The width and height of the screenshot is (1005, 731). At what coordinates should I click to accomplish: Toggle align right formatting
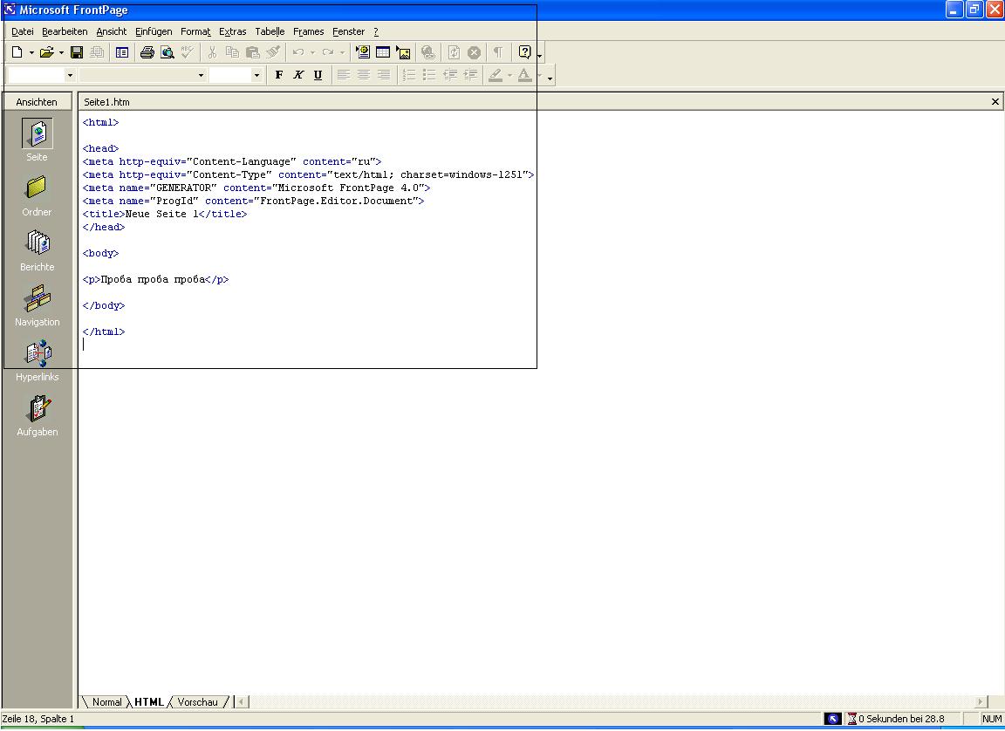383,75
